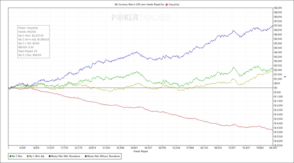The image size is (294, 163).
Task: Click the 35,486 x-axis tick label
Action: [120, 148]
